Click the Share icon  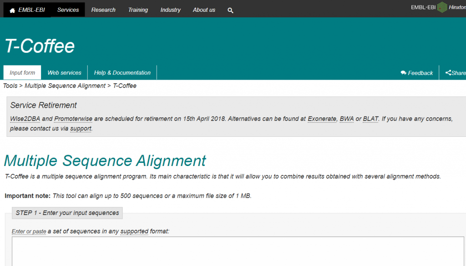click(448, 73)
